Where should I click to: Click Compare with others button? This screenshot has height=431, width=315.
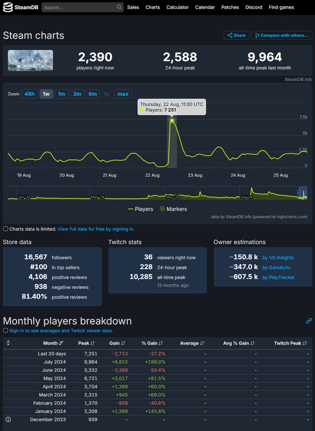click(x=281, y=35)
